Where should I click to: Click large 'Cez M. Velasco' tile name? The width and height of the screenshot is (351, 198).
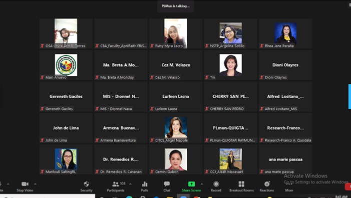click(176, 65)
